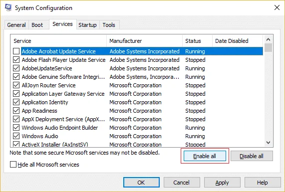Go to the Startup tab

(x=87, y=25)
